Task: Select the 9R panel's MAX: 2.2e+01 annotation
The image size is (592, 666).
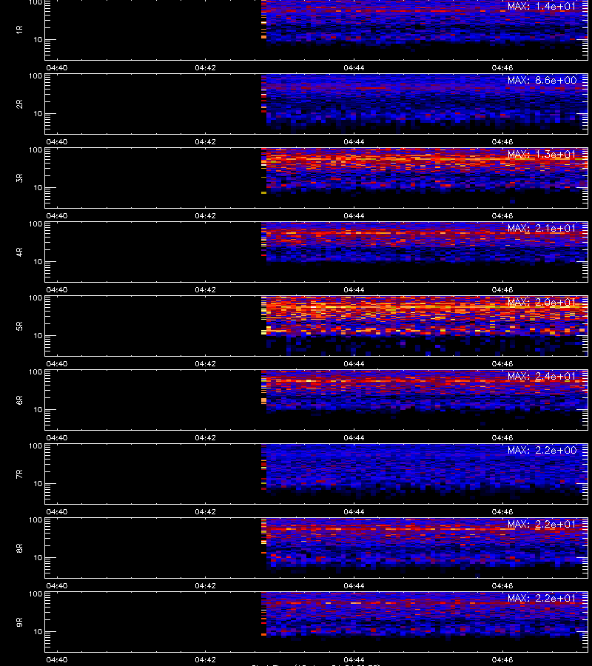Action: pos(542,598)
